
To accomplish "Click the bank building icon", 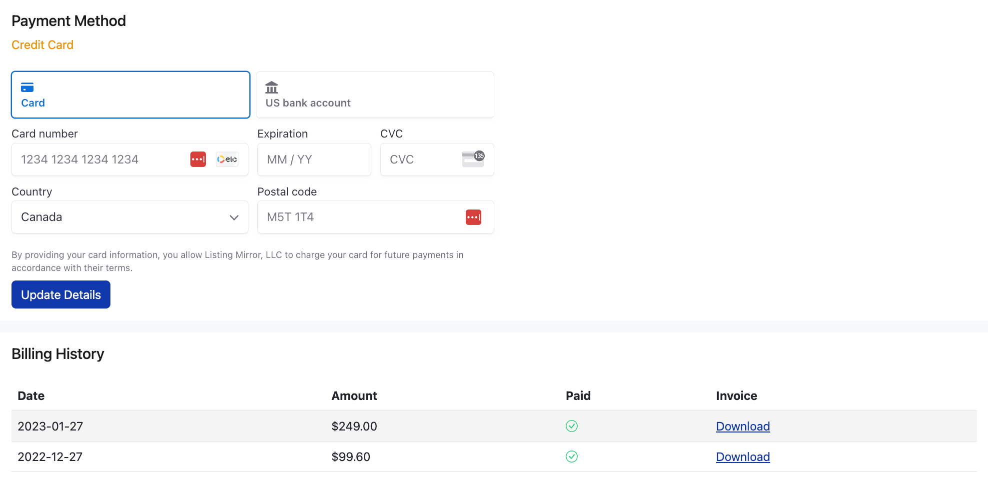I will (271, 87).
